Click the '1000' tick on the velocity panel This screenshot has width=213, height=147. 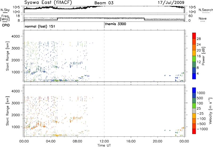(x=16, y=127)
